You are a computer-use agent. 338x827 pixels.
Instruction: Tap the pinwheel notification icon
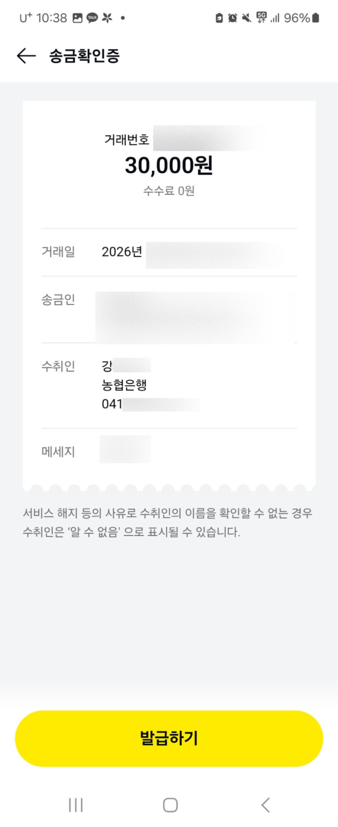coord(107,18)
